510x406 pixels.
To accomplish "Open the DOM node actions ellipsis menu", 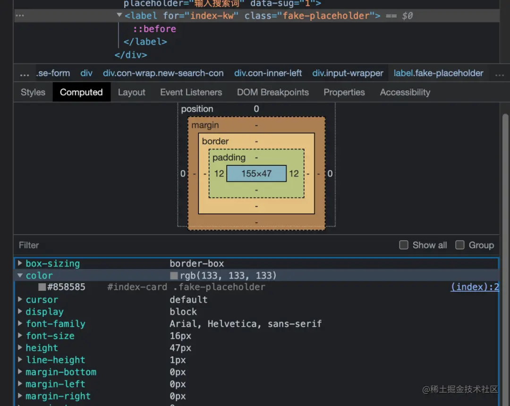I will click(19, 15).
